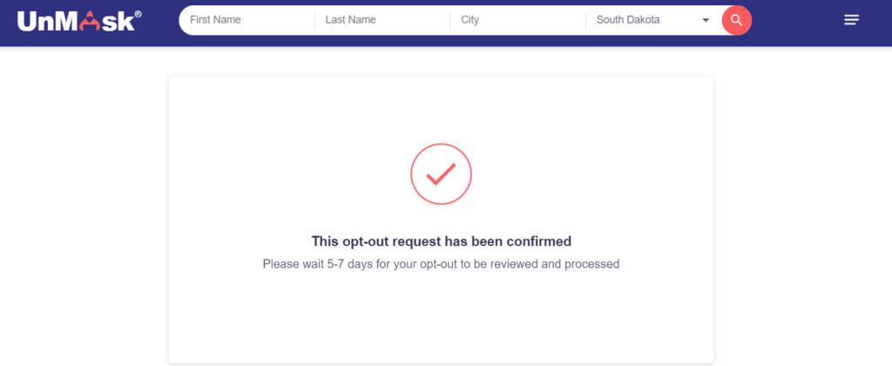Focus the Last Name field
This screenshot has height=366, width=892.
pyautogui.click(x=382, y=21)
